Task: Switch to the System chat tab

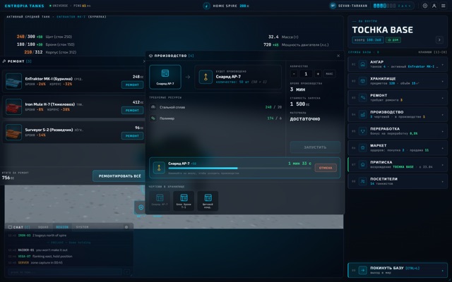Action: (x=82, y=227)
